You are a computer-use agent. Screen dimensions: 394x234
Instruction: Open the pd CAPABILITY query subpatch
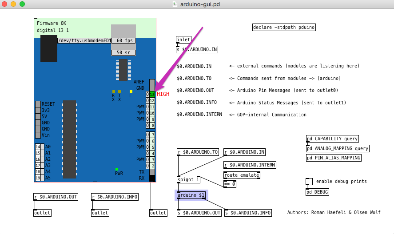coord(332,139)
